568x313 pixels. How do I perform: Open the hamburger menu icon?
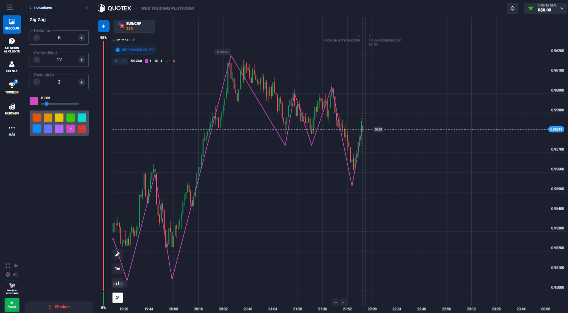point(10,7)
